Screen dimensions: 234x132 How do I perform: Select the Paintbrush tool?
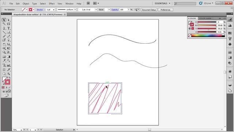pos(4,36)
